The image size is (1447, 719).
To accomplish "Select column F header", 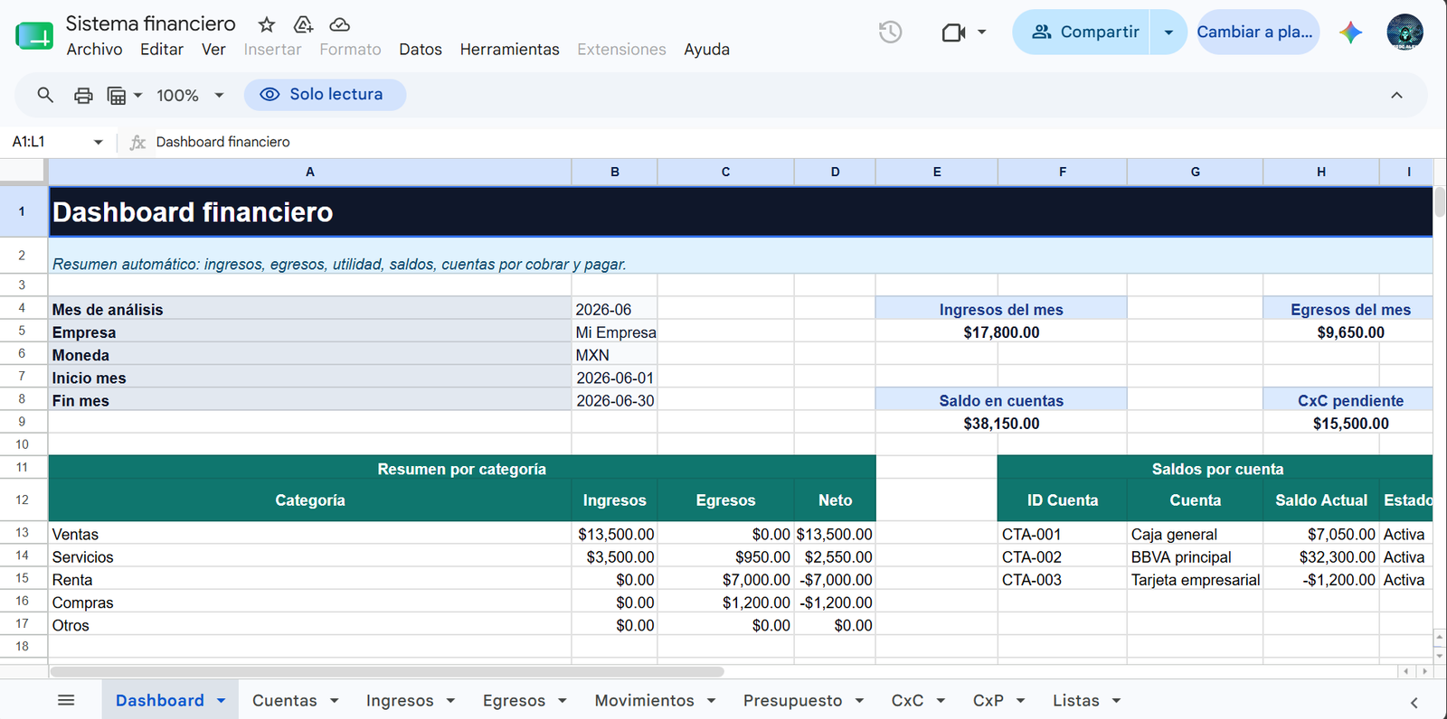I will [1063, 172].
